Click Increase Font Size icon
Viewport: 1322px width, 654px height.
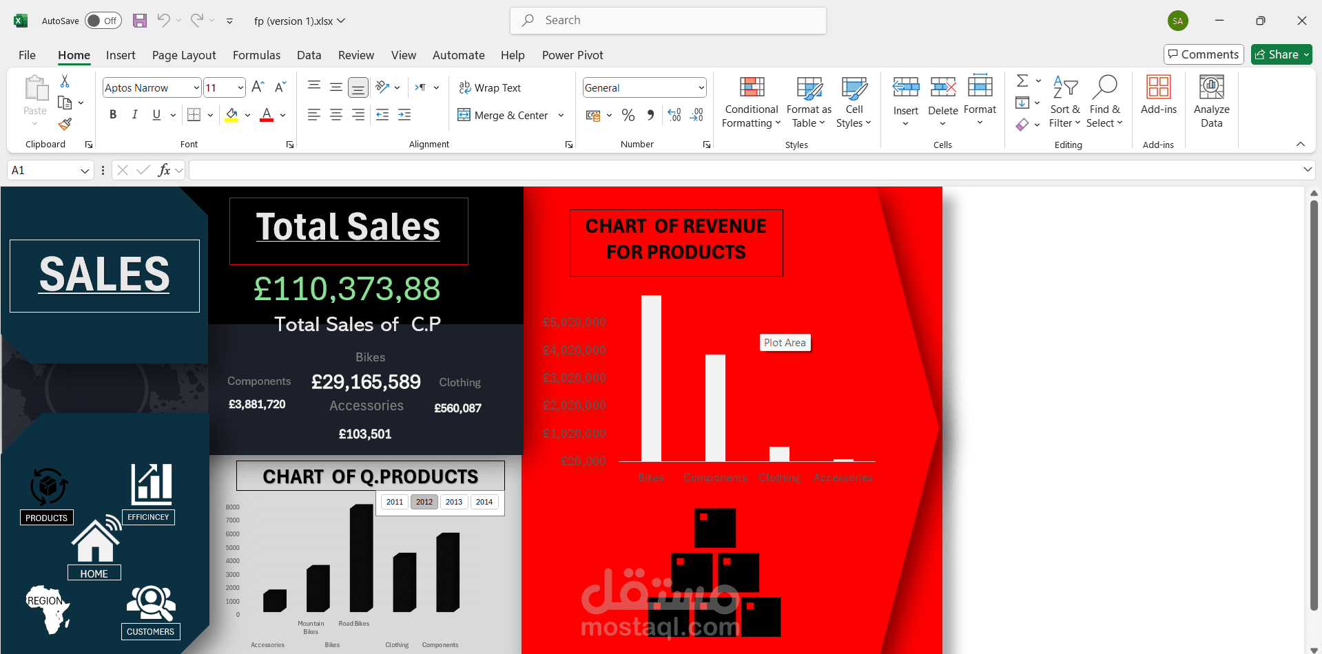point(258,87)
